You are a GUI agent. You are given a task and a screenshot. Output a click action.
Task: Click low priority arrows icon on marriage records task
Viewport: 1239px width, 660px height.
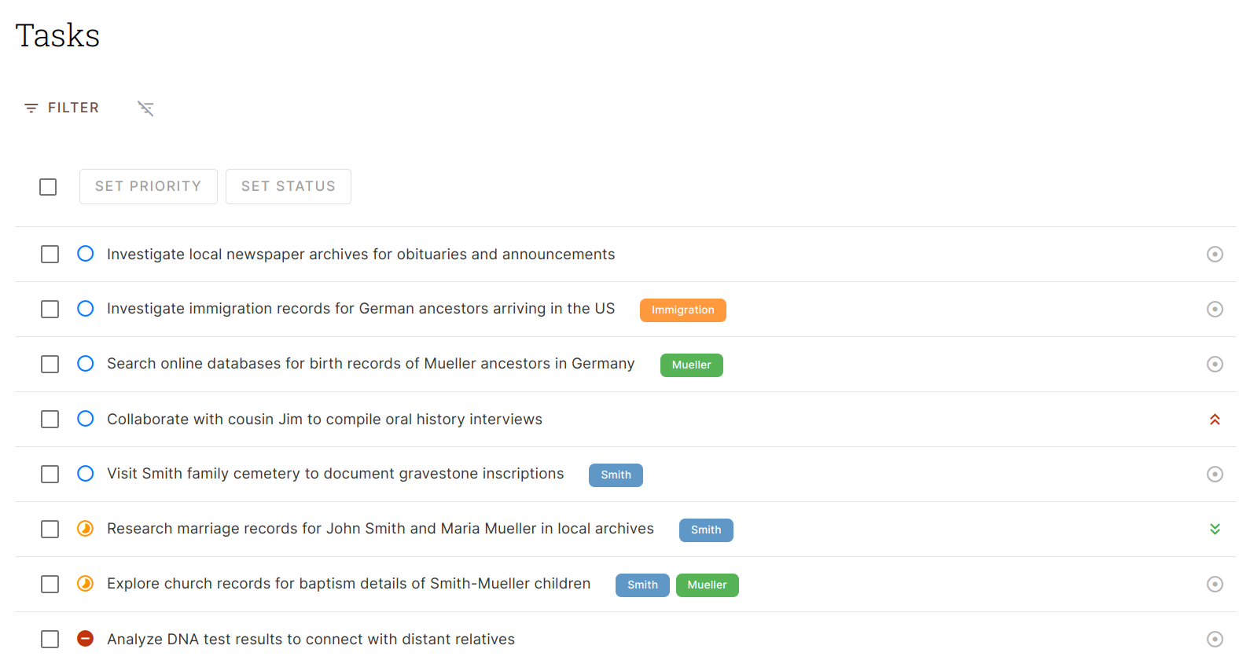tap(1215, 529)
